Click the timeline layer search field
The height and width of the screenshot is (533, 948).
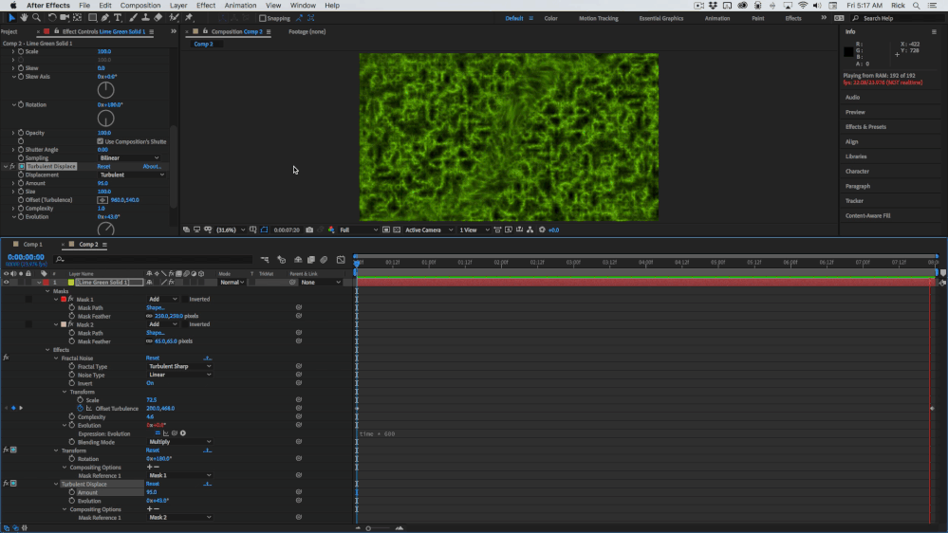[x=152, y=259]
